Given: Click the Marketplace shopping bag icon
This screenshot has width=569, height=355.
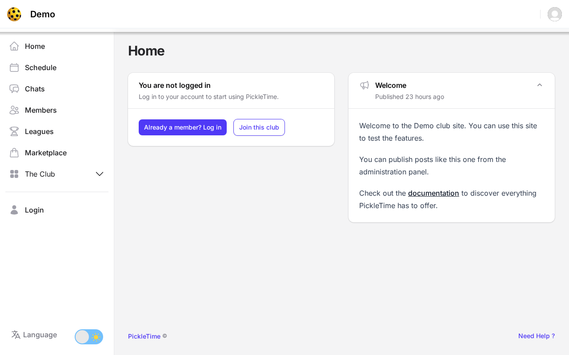Looking at the screenshot, I should point(14,153).
